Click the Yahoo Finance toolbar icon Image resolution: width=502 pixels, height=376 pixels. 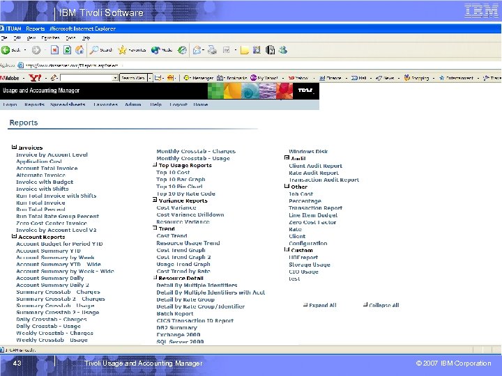coord(322,78)
